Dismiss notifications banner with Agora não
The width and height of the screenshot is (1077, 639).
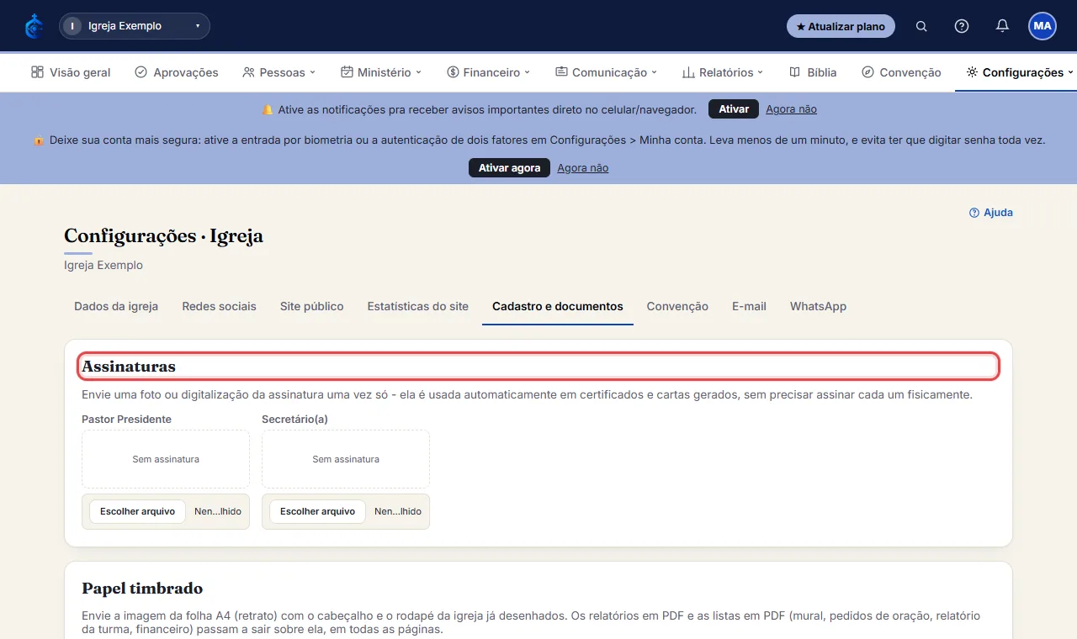click(x=791, y=109)
